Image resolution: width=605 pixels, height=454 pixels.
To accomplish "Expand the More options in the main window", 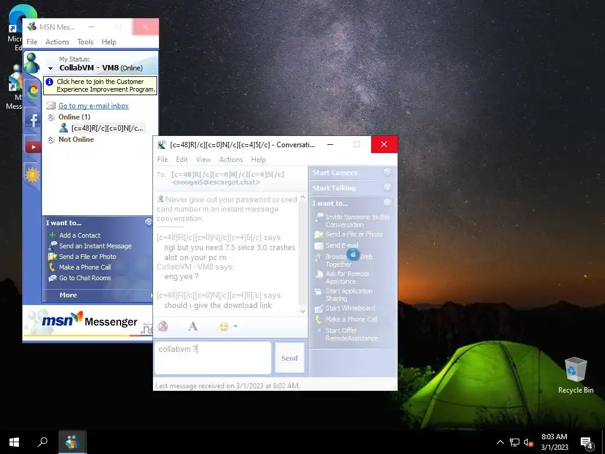I will pos(69,295).
